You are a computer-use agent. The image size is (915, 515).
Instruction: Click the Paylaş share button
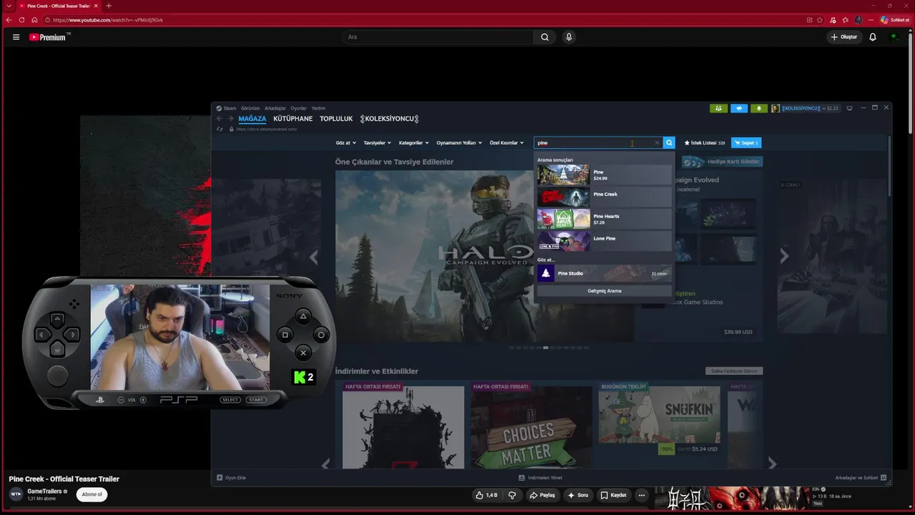[x=543, y=495]
